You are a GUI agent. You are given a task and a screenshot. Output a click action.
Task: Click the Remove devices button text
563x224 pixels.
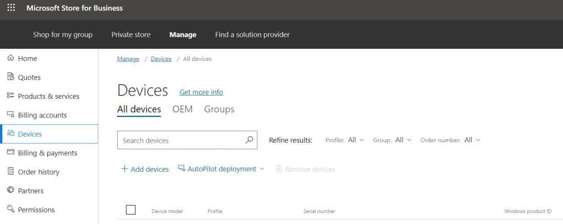coord(310,169)
